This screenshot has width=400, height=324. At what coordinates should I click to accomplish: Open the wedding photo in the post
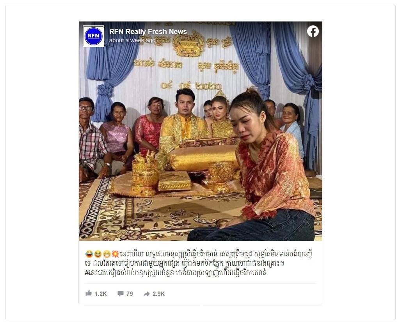(x=200, y=131)
